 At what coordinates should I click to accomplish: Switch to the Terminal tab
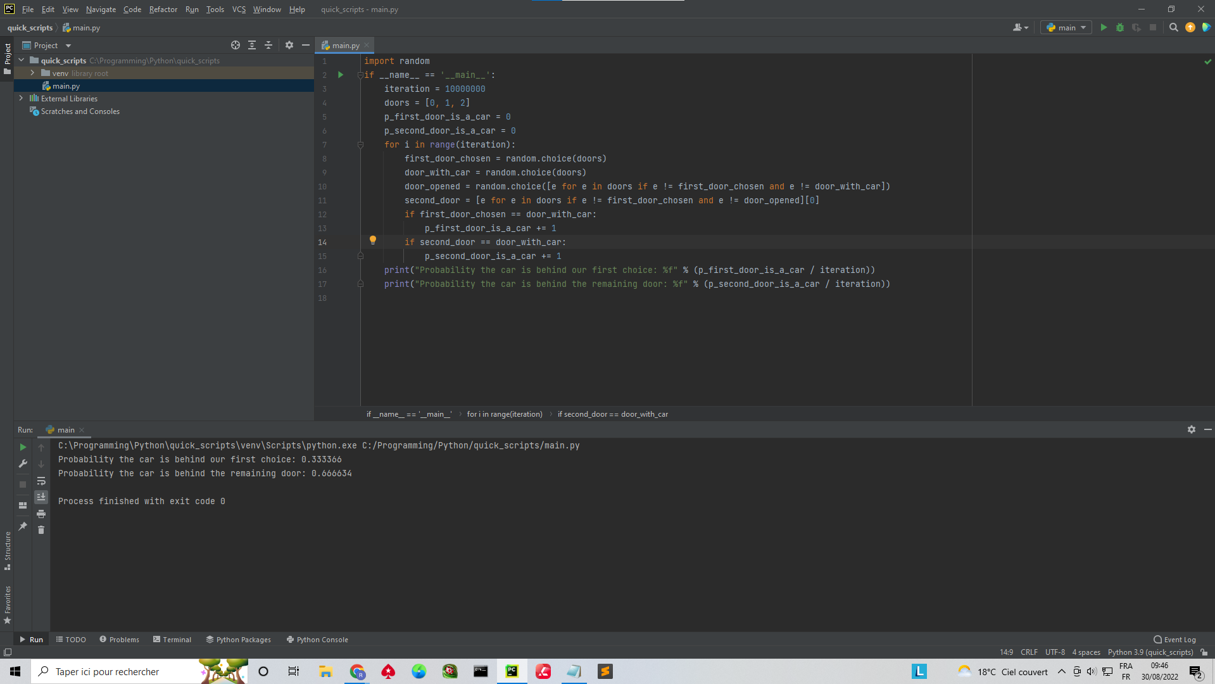[172, 640]
